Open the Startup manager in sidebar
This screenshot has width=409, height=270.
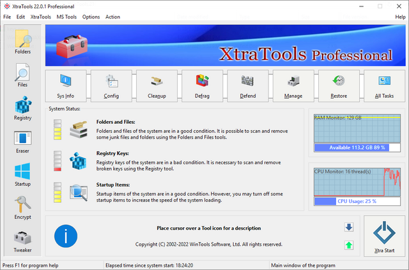point(22,175)
